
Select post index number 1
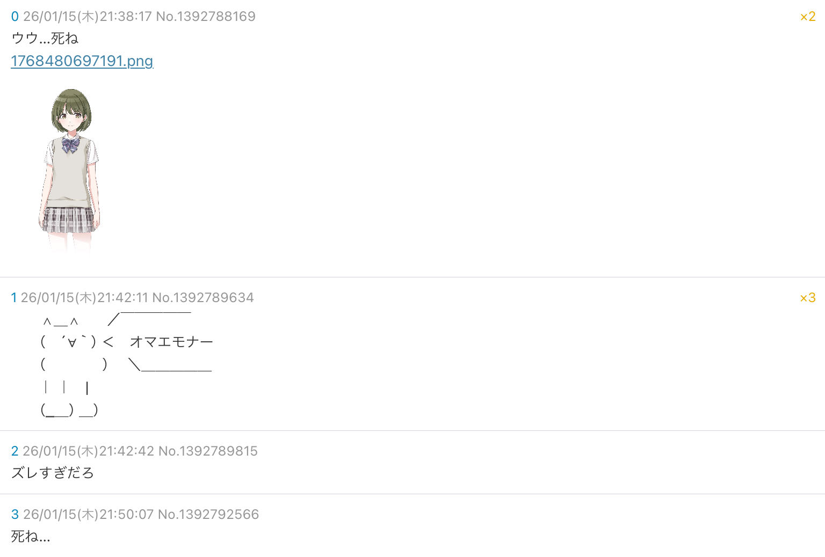pos(14,298)
